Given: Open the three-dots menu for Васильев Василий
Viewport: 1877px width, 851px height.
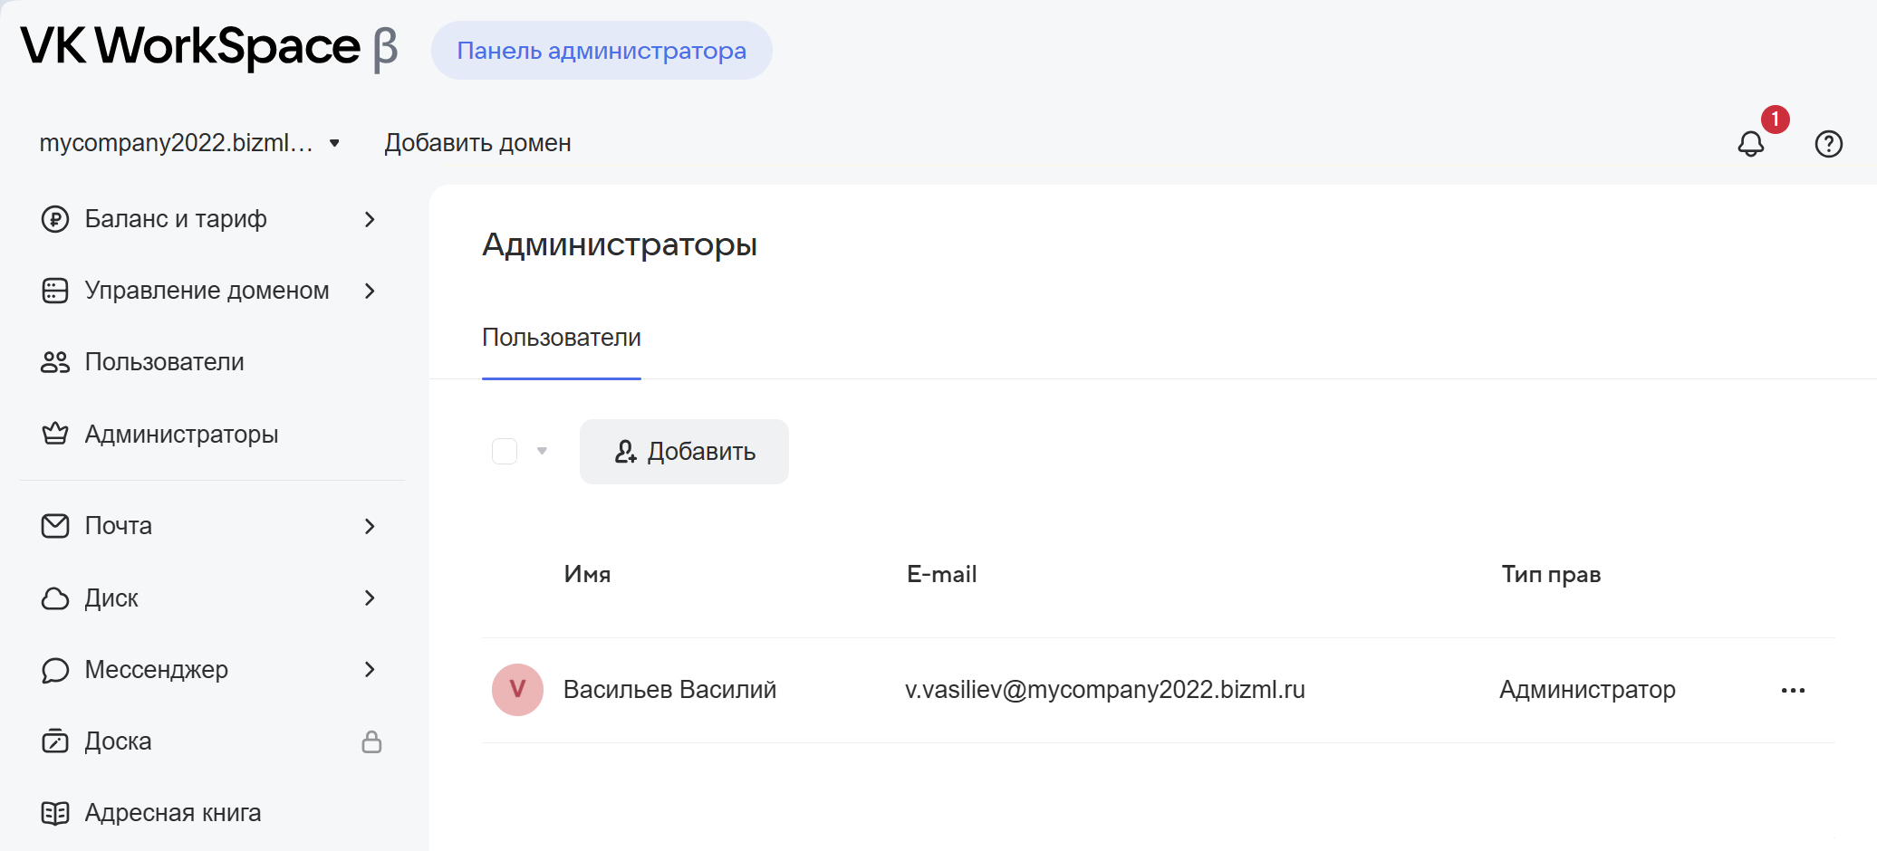Looking at the screenshot, I should pos(1793,691).
